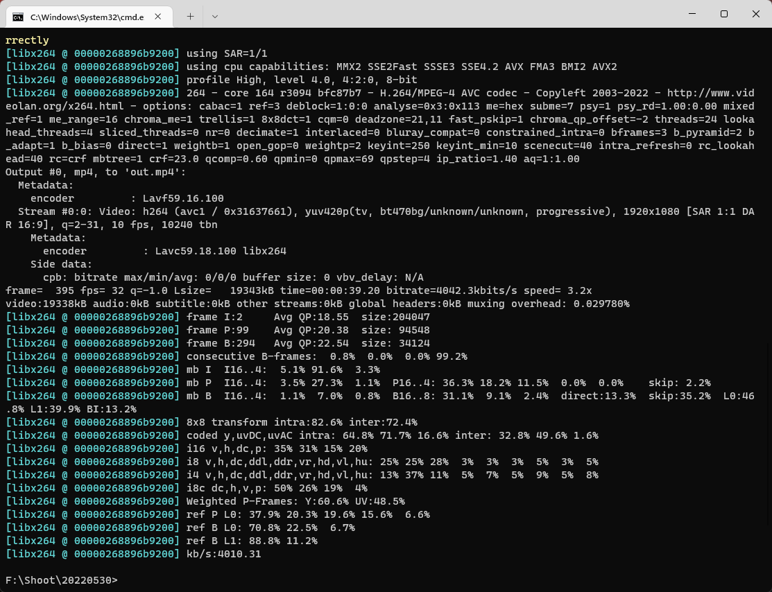Click 'ref P L0' statistics line

pos(218,514)
